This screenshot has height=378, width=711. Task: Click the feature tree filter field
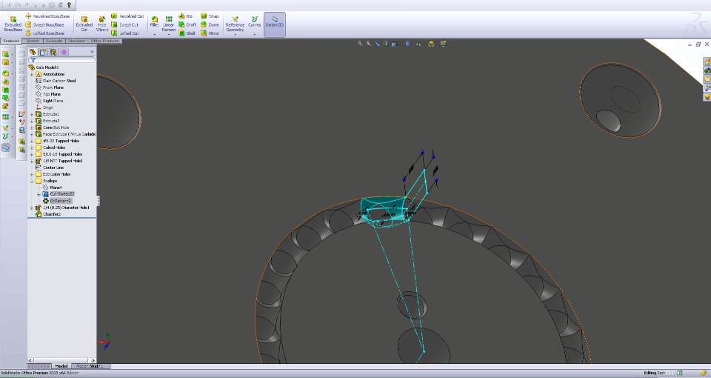click(62, 60)
